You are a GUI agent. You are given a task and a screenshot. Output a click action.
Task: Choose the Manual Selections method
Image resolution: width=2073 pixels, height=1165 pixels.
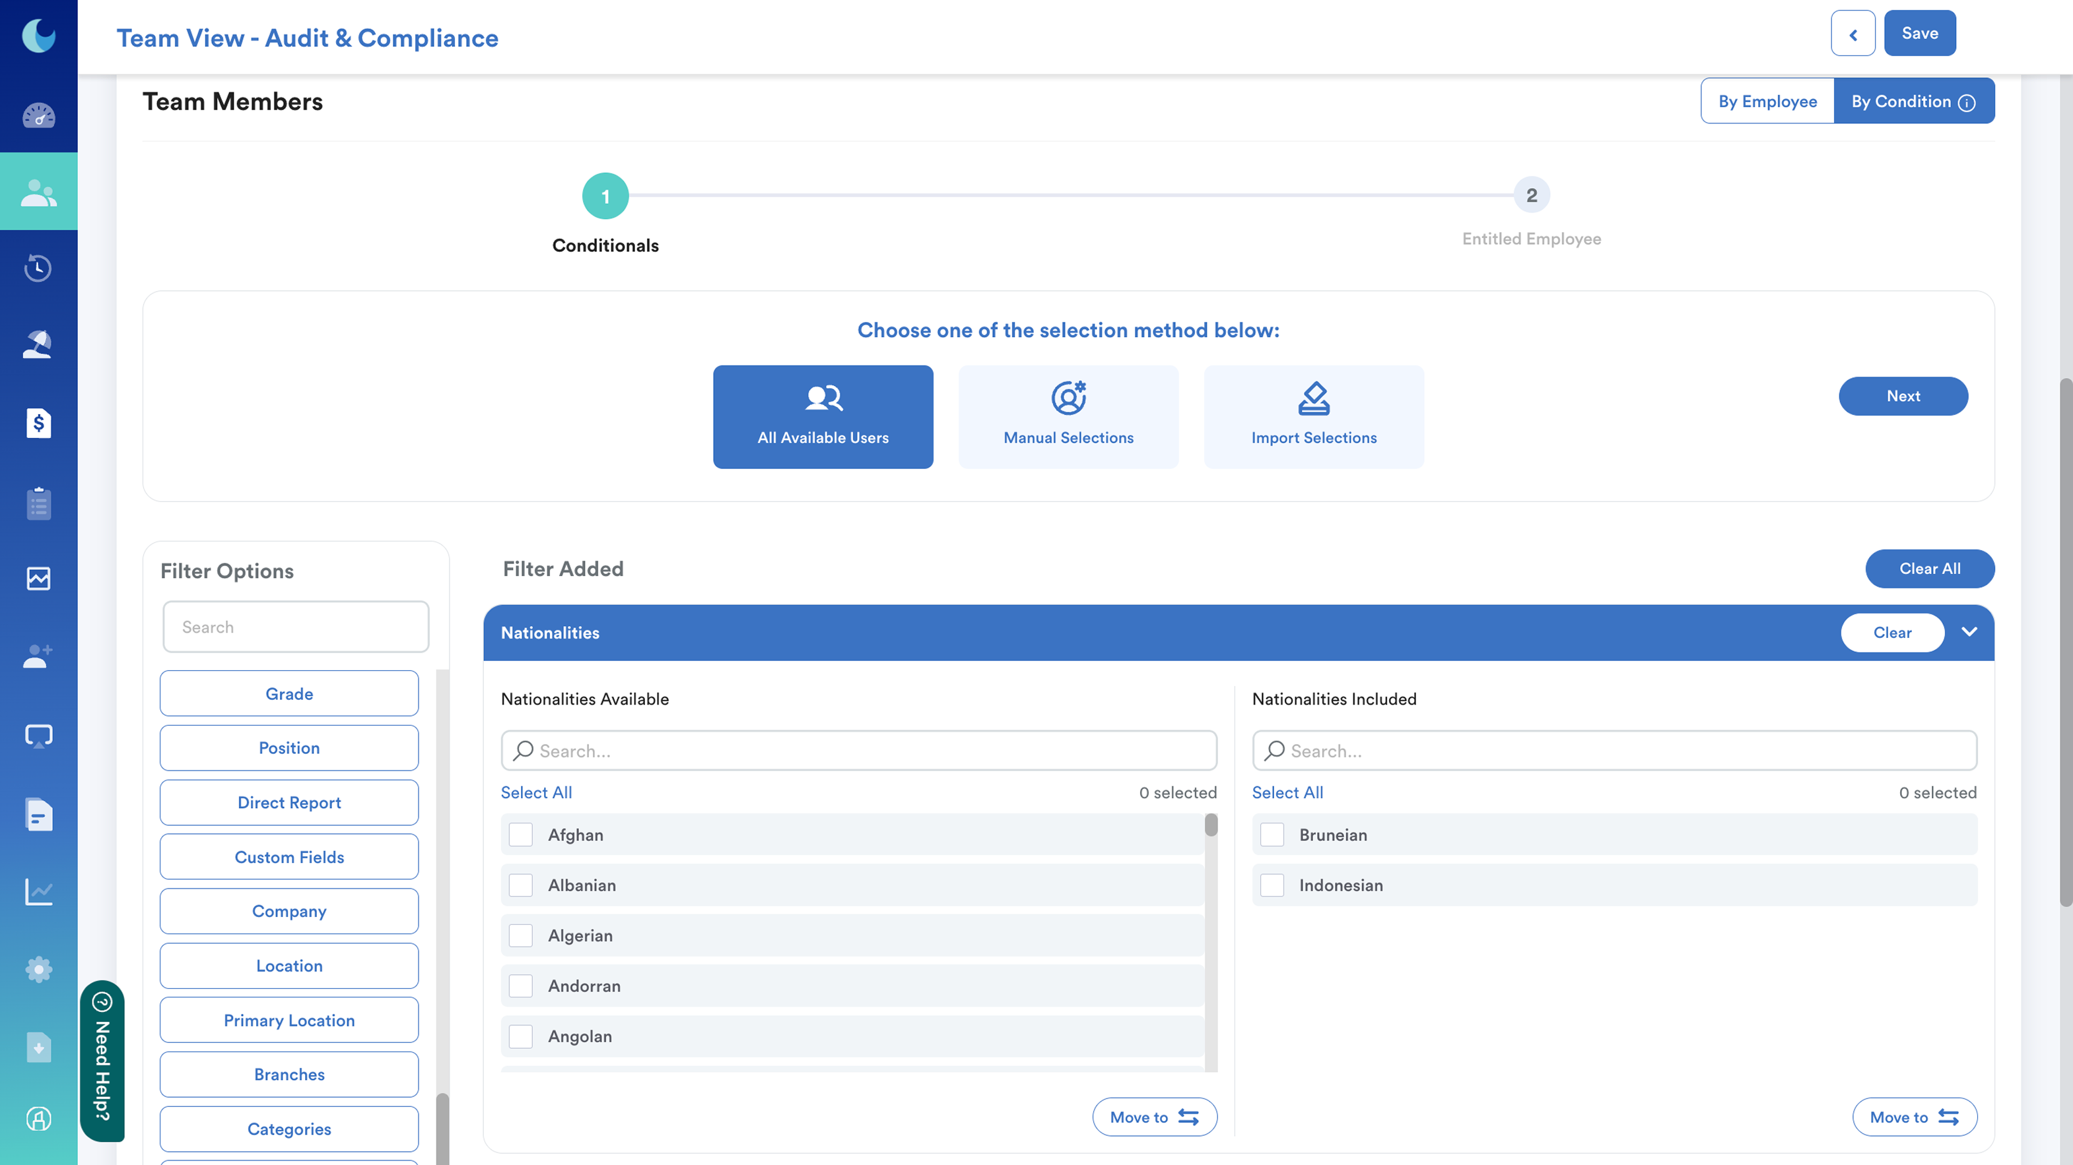(x=1068, y=416)
